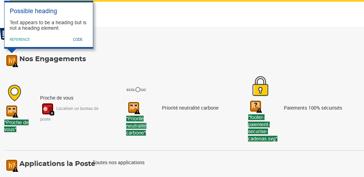Click the green *footer-paiement-securise-cadenas.svg* alt text label
364x177 pixels.
click(x=262, y=128)
